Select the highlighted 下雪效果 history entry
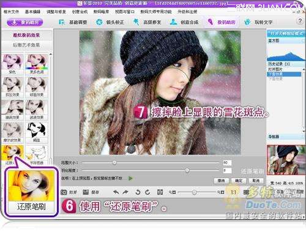Viewport: 306px width, 232px height. point(285,74)
